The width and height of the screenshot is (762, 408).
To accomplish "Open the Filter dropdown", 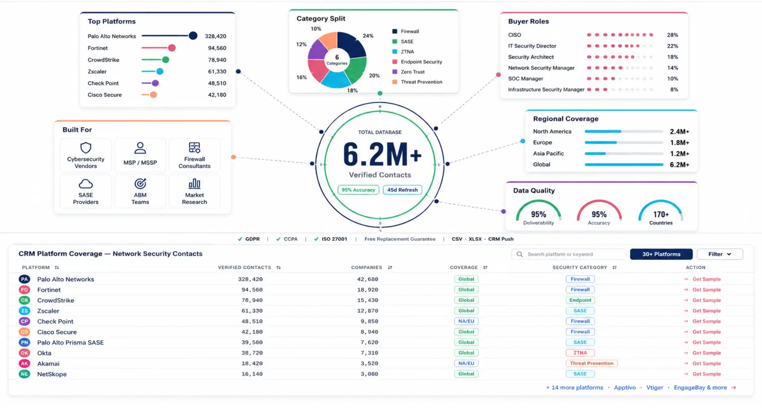I will (x=720, y=254).
